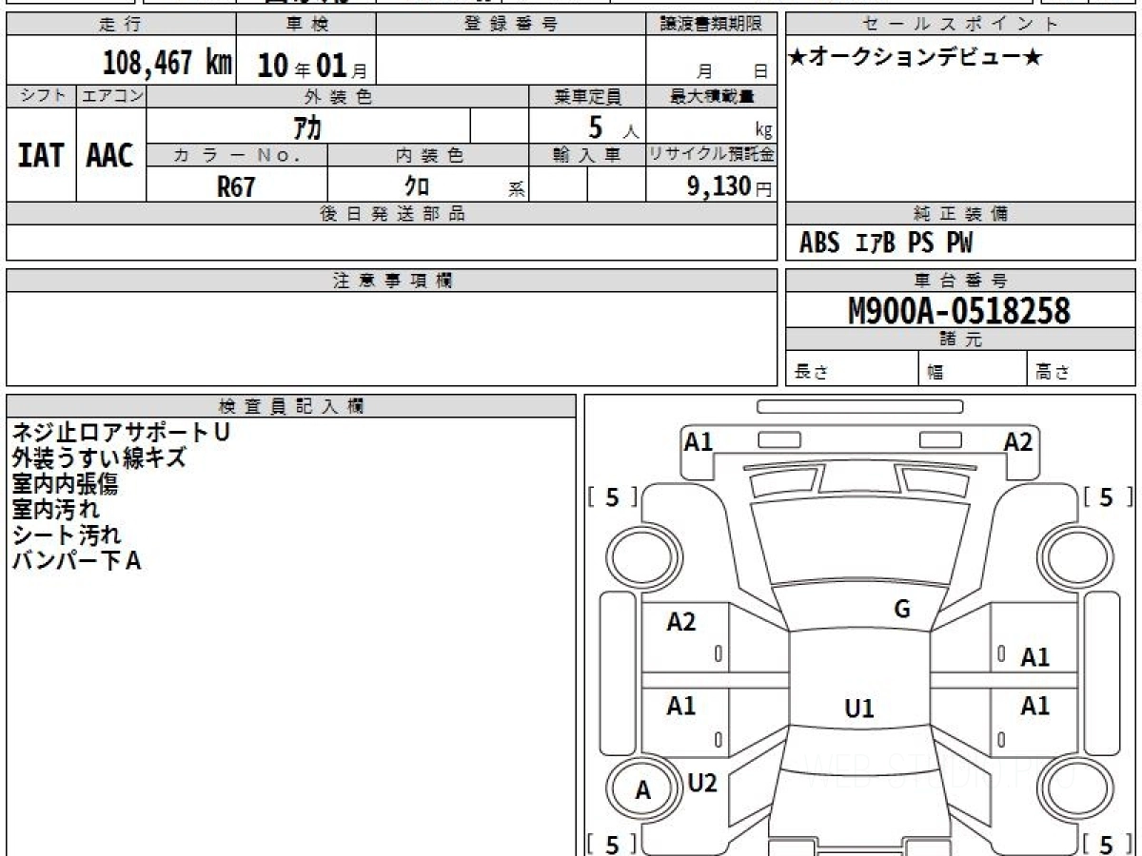Click the A1 mark on left rear door
1142x856 pixels.
pyautogui.click(x=681, y=707)
